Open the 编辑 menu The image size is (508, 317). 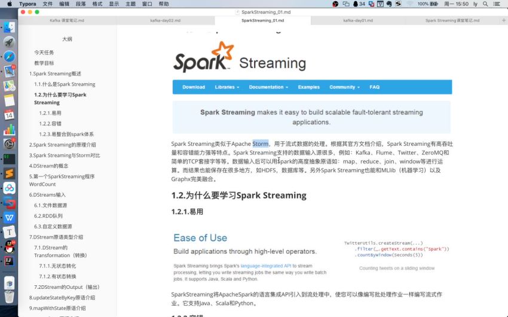(64, 4)
